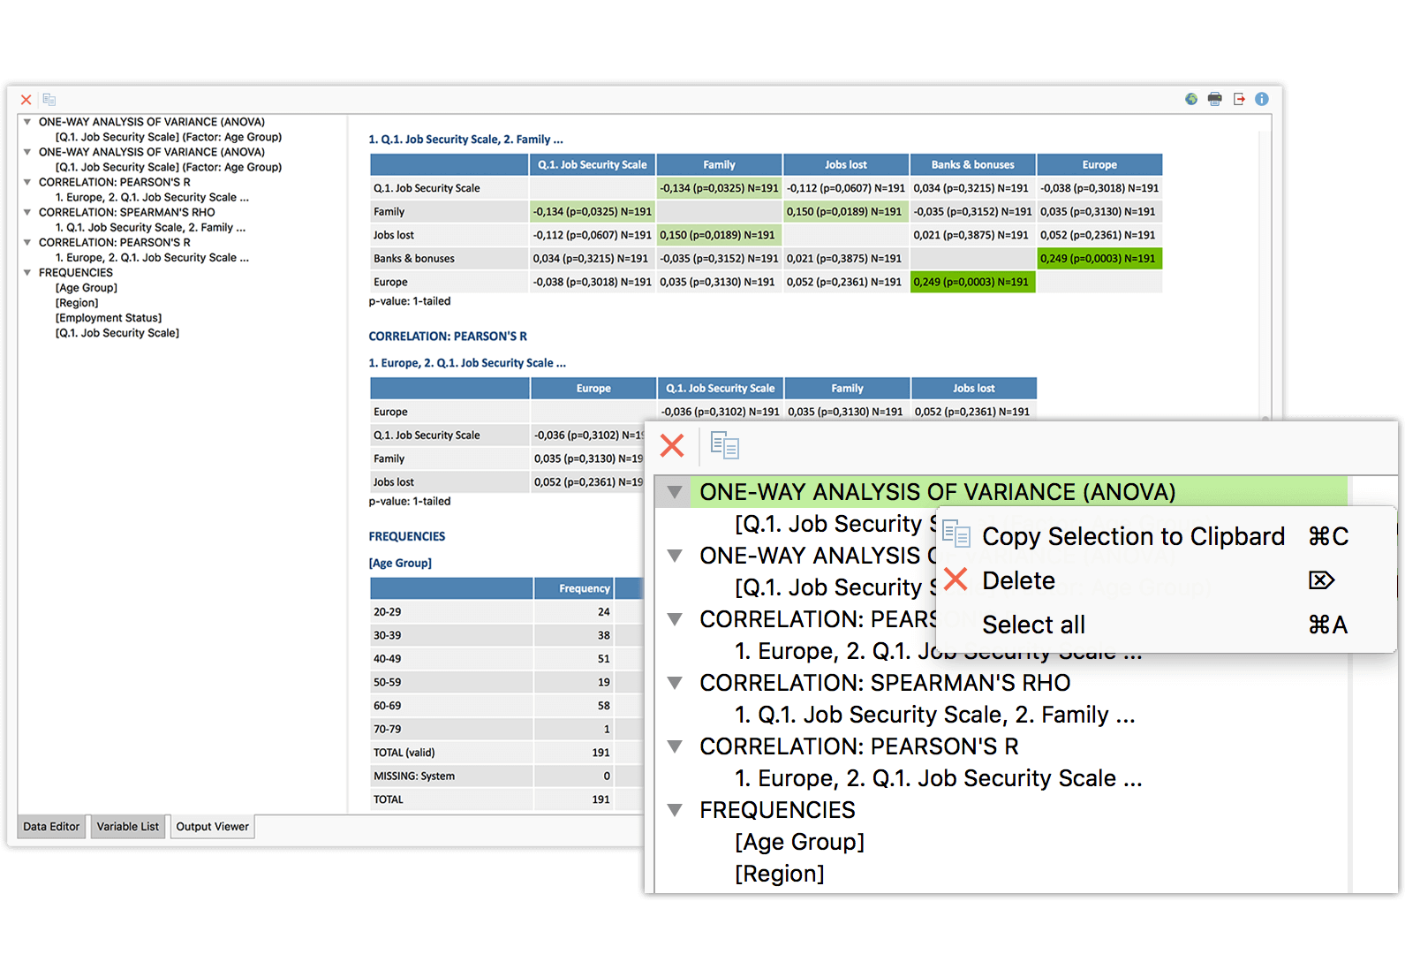Select [Age Group] in small left tree
This screenshot has height=977, width=1405.
[87, 288]
